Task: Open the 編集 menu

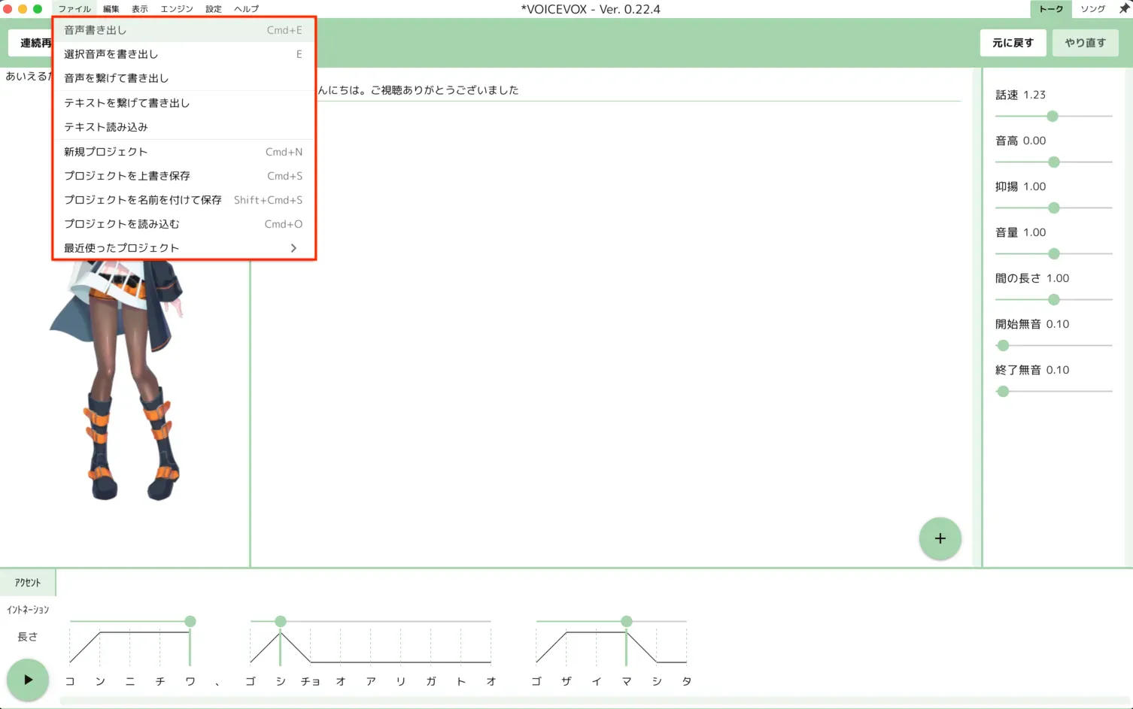Action: click(111, 9)
